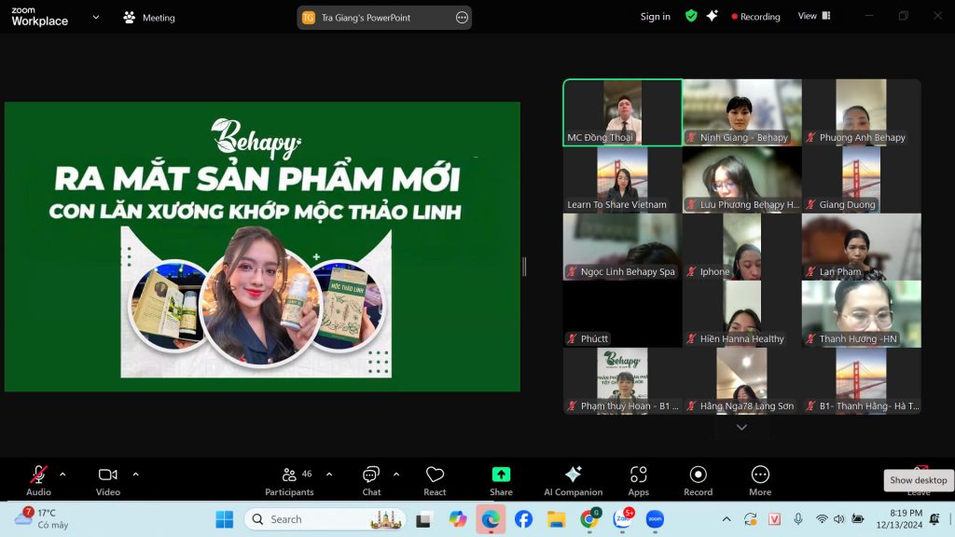Select Ninh Giang - Behapy video tile
The width and height of the screenshot is (955, 537).
coord(741,113)
